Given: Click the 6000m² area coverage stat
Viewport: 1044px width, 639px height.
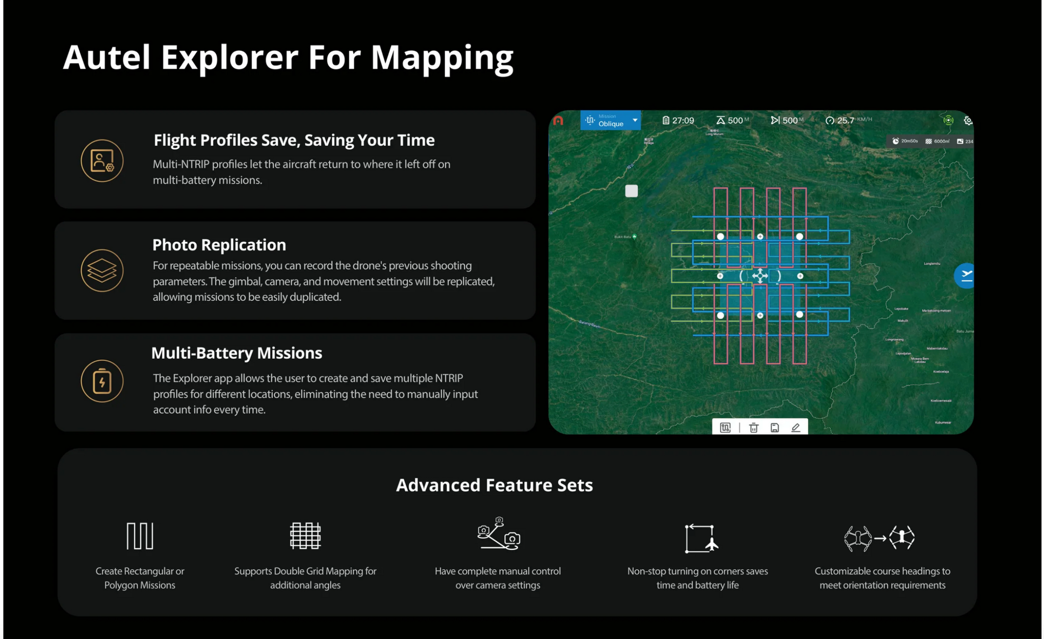Looking at the screenshot, I should point(937,141).
